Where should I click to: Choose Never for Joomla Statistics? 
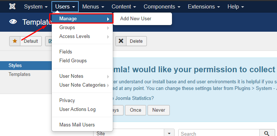point(159,110)
